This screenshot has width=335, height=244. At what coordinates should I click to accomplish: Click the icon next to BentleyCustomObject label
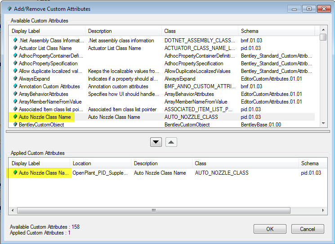[15, 124]
